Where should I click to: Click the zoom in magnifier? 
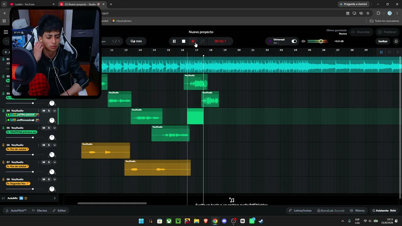398,52
